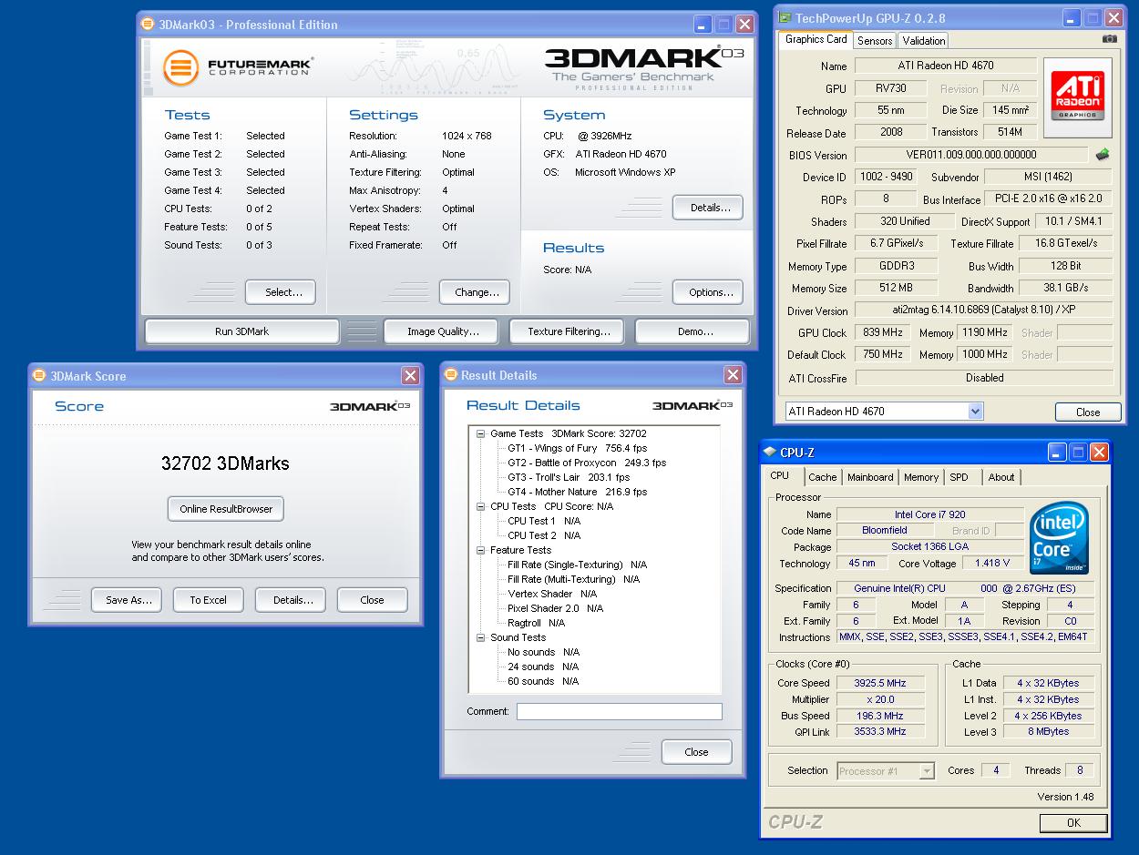The height and width of the screenshot is (855, 1139).
Task: Click the GPU-Z title bar icon
Action: coord(785,17)
